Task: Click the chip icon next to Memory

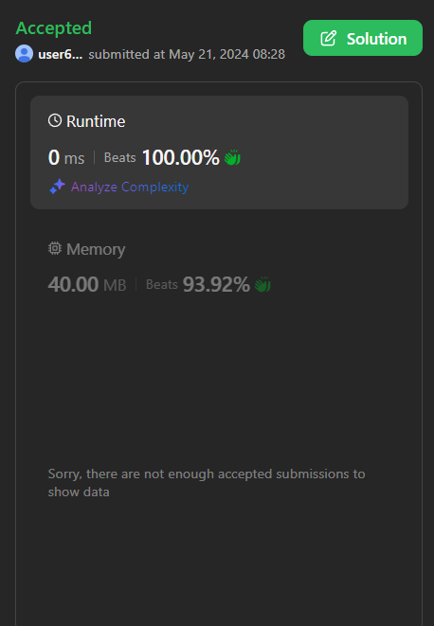Action: click(x=55, y=248)
